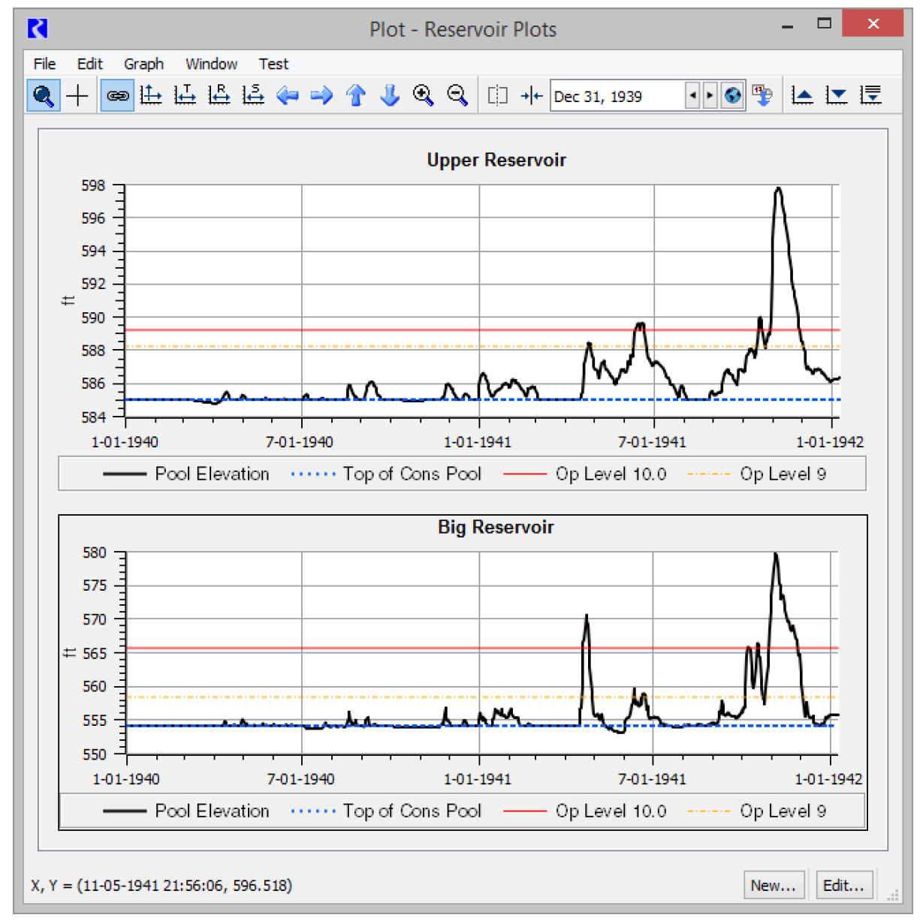Click the pan right blue arrow
Screen dimensions: 920x921
point(321,96)
